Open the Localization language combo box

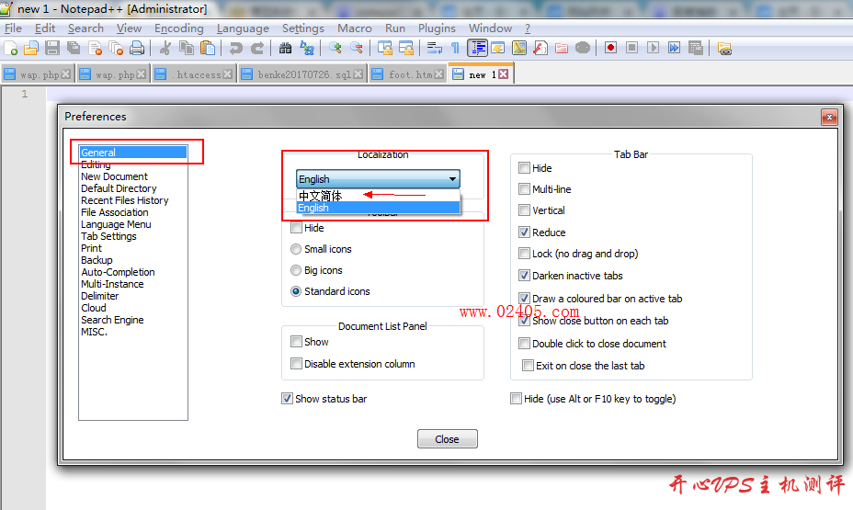378,179
